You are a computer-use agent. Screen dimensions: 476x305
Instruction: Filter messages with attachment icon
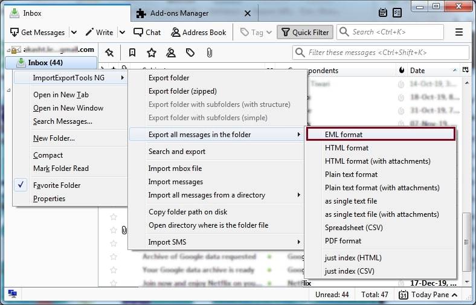[209, 53]
